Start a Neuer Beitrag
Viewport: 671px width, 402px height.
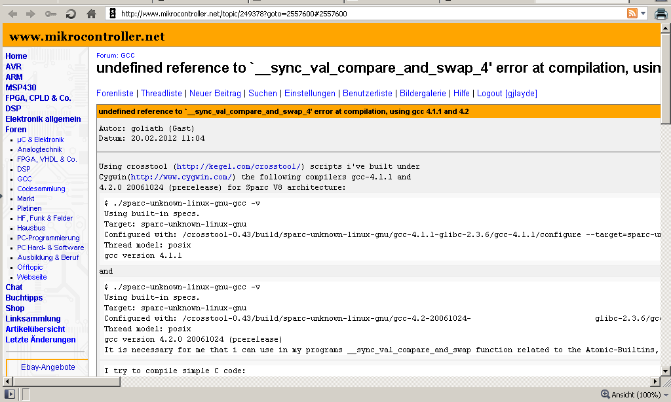coord(215,94)
